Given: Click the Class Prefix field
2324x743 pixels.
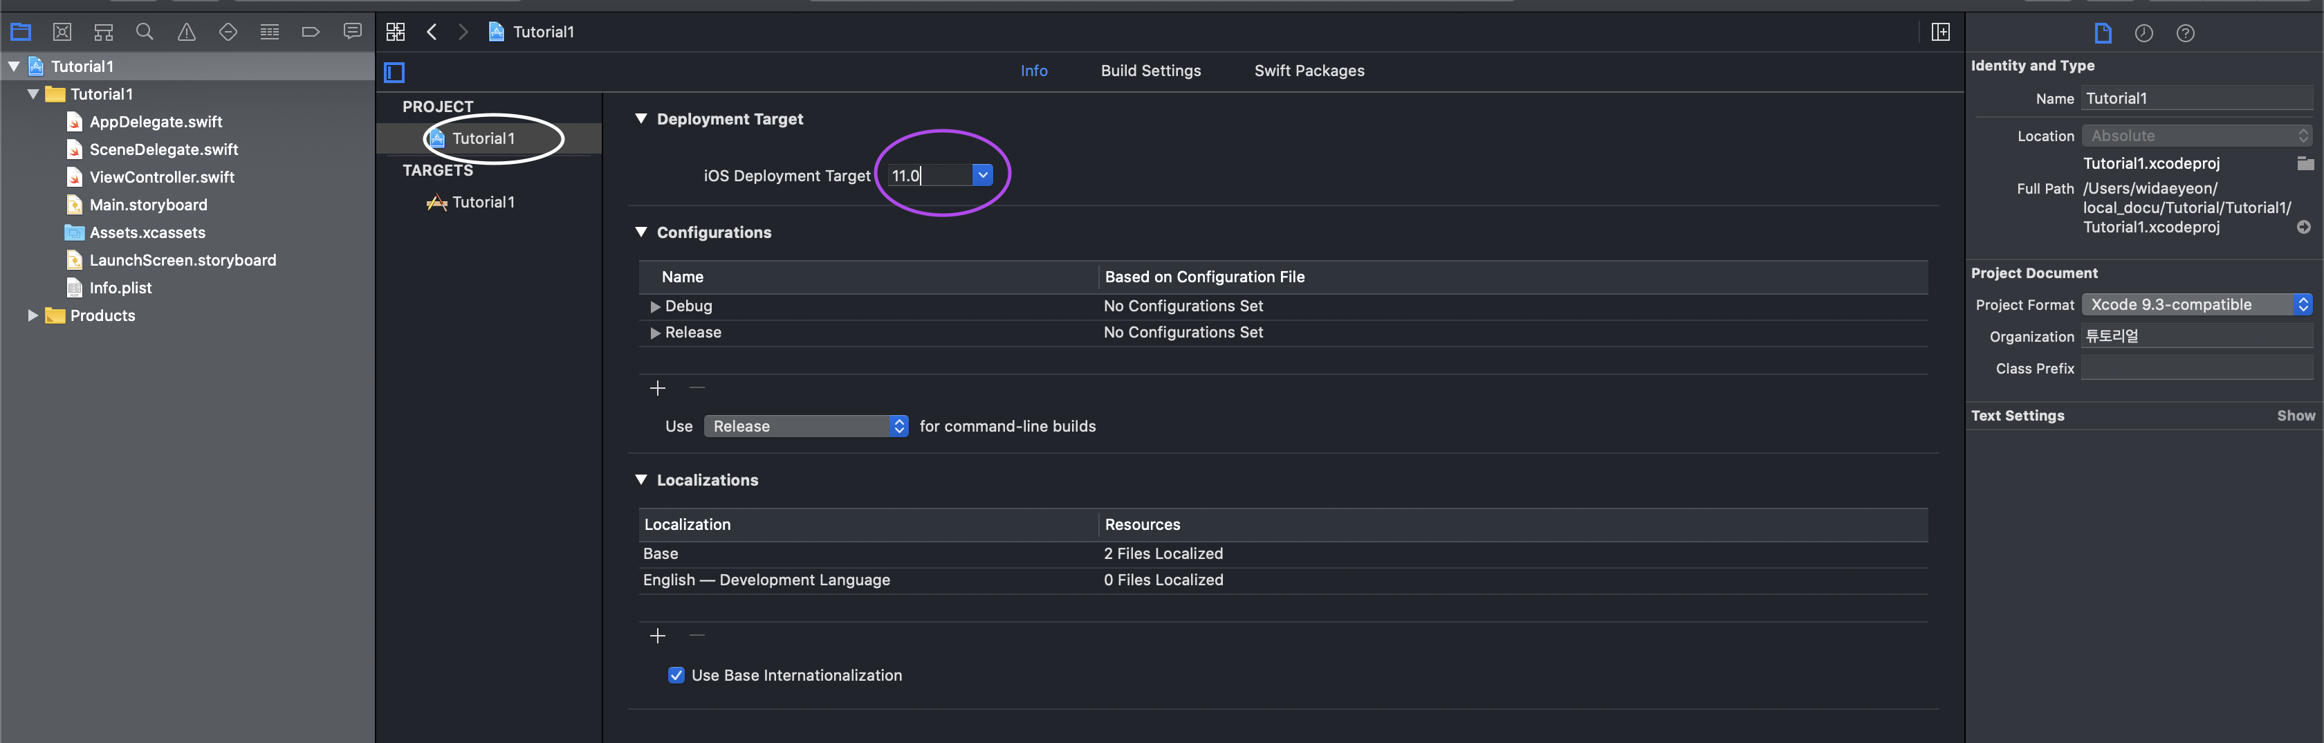Looking at the screenshot, I should [x=2197, y=368].
